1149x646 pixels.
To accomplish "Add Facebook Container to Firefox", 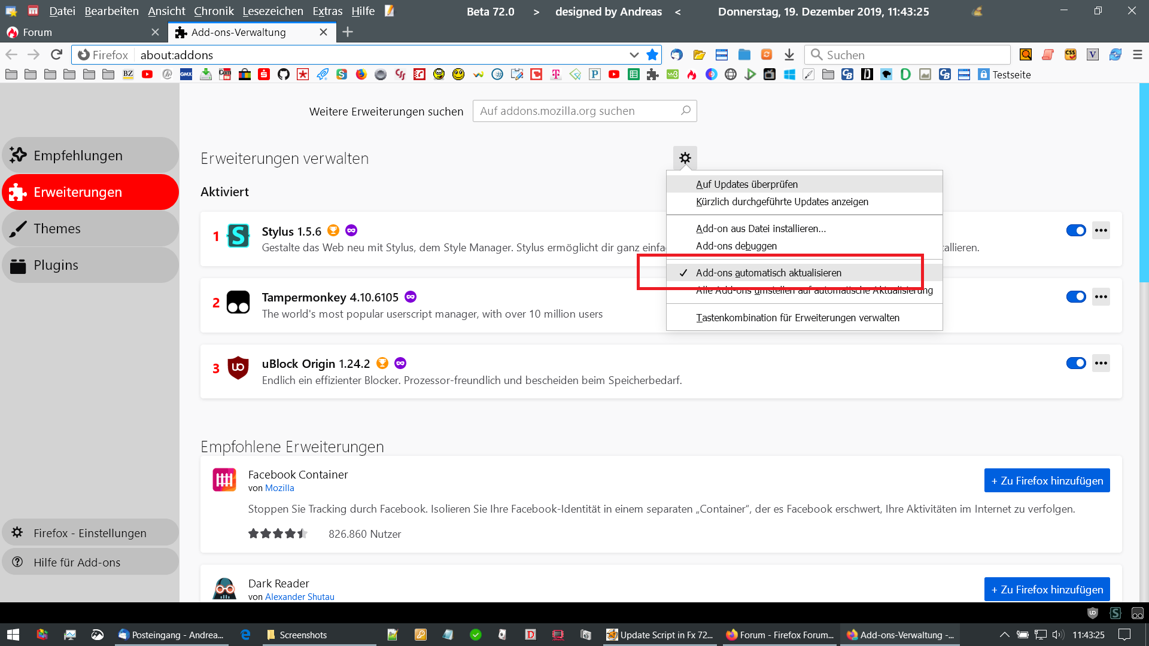I will click(x=1047, y=480).
